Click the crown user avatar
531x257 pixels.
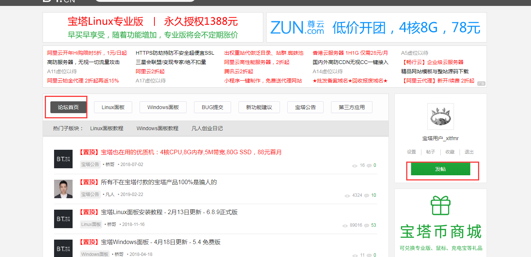pos(440,116)
